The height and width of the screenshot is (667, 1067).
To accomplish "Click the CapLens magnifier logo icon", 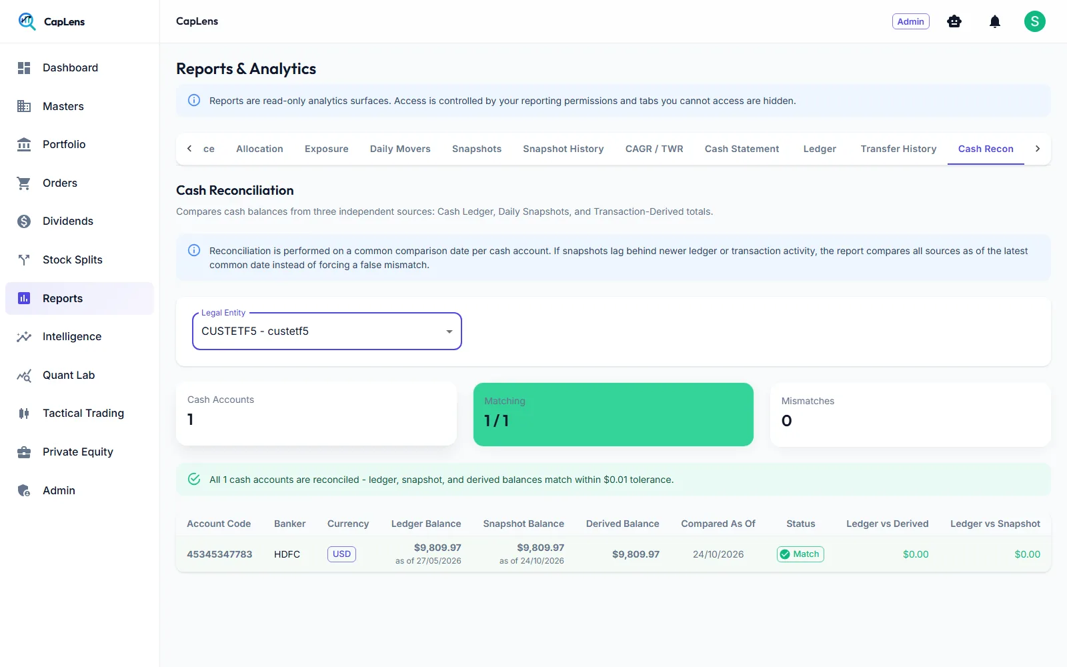I will (27, 21).
